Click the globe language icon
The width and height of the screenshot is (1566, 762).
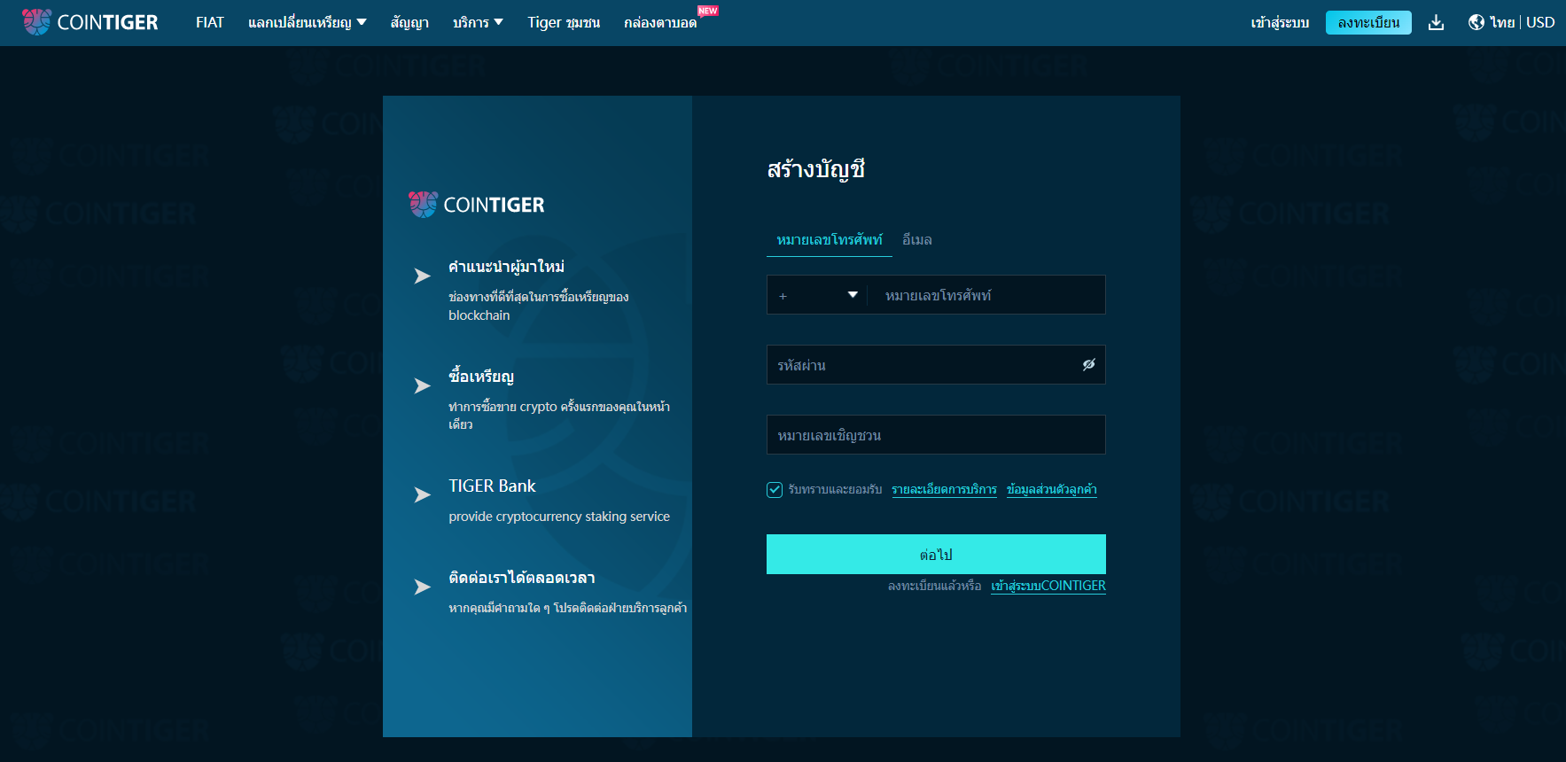[1476, 22]
